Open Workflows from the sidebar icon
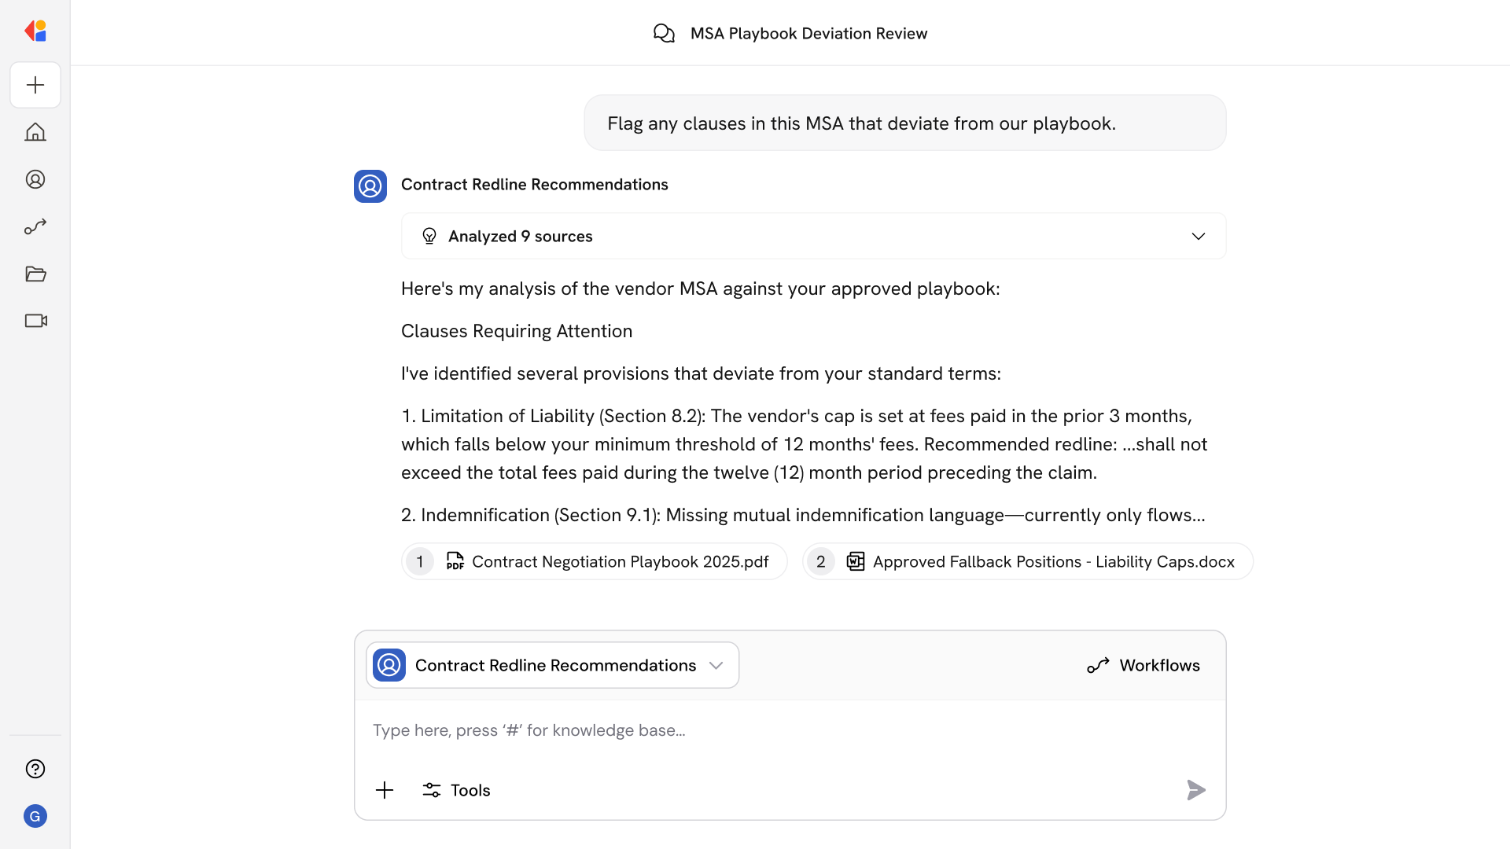1510x849 pixels. click(35, 226)
